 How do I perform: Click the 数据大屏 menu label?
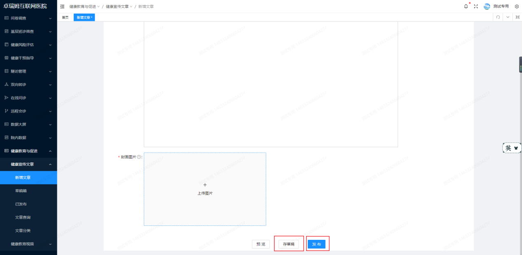coord(18,124)
